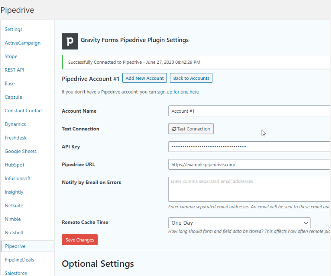Click the Add New Account button
Viewport: 331px width, 276px height.
pos(144,78)
